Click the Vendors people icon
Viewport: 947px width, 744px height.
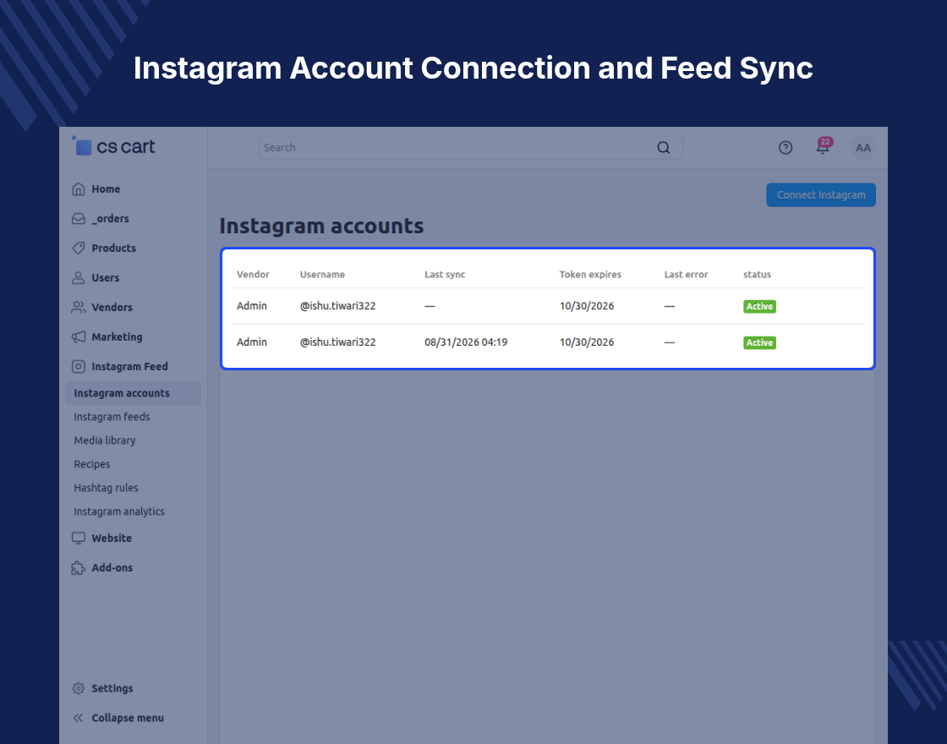[x=79, y=308]
